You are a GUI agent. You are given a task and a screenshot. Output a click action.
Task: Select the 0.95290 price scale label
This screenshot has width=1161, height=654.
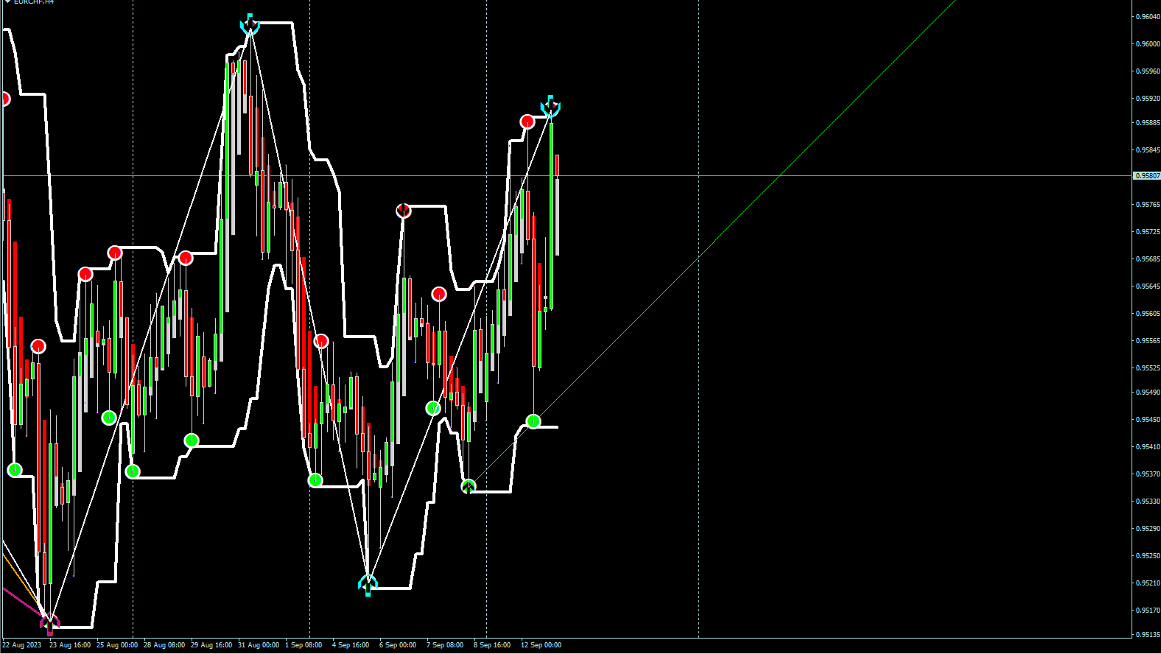point(1148,529)
